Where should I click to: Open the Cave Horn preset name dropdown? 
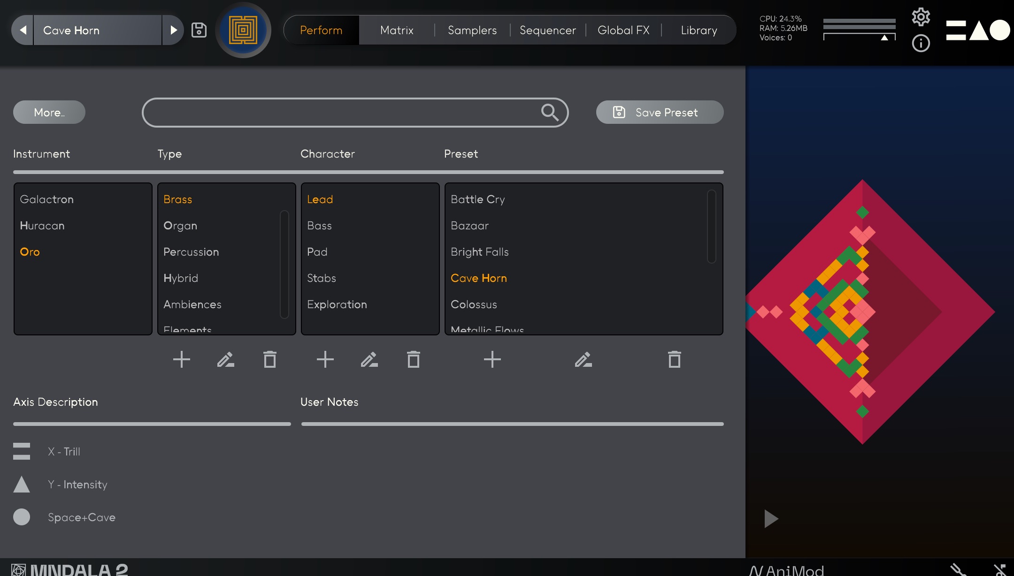pos(97,30)
